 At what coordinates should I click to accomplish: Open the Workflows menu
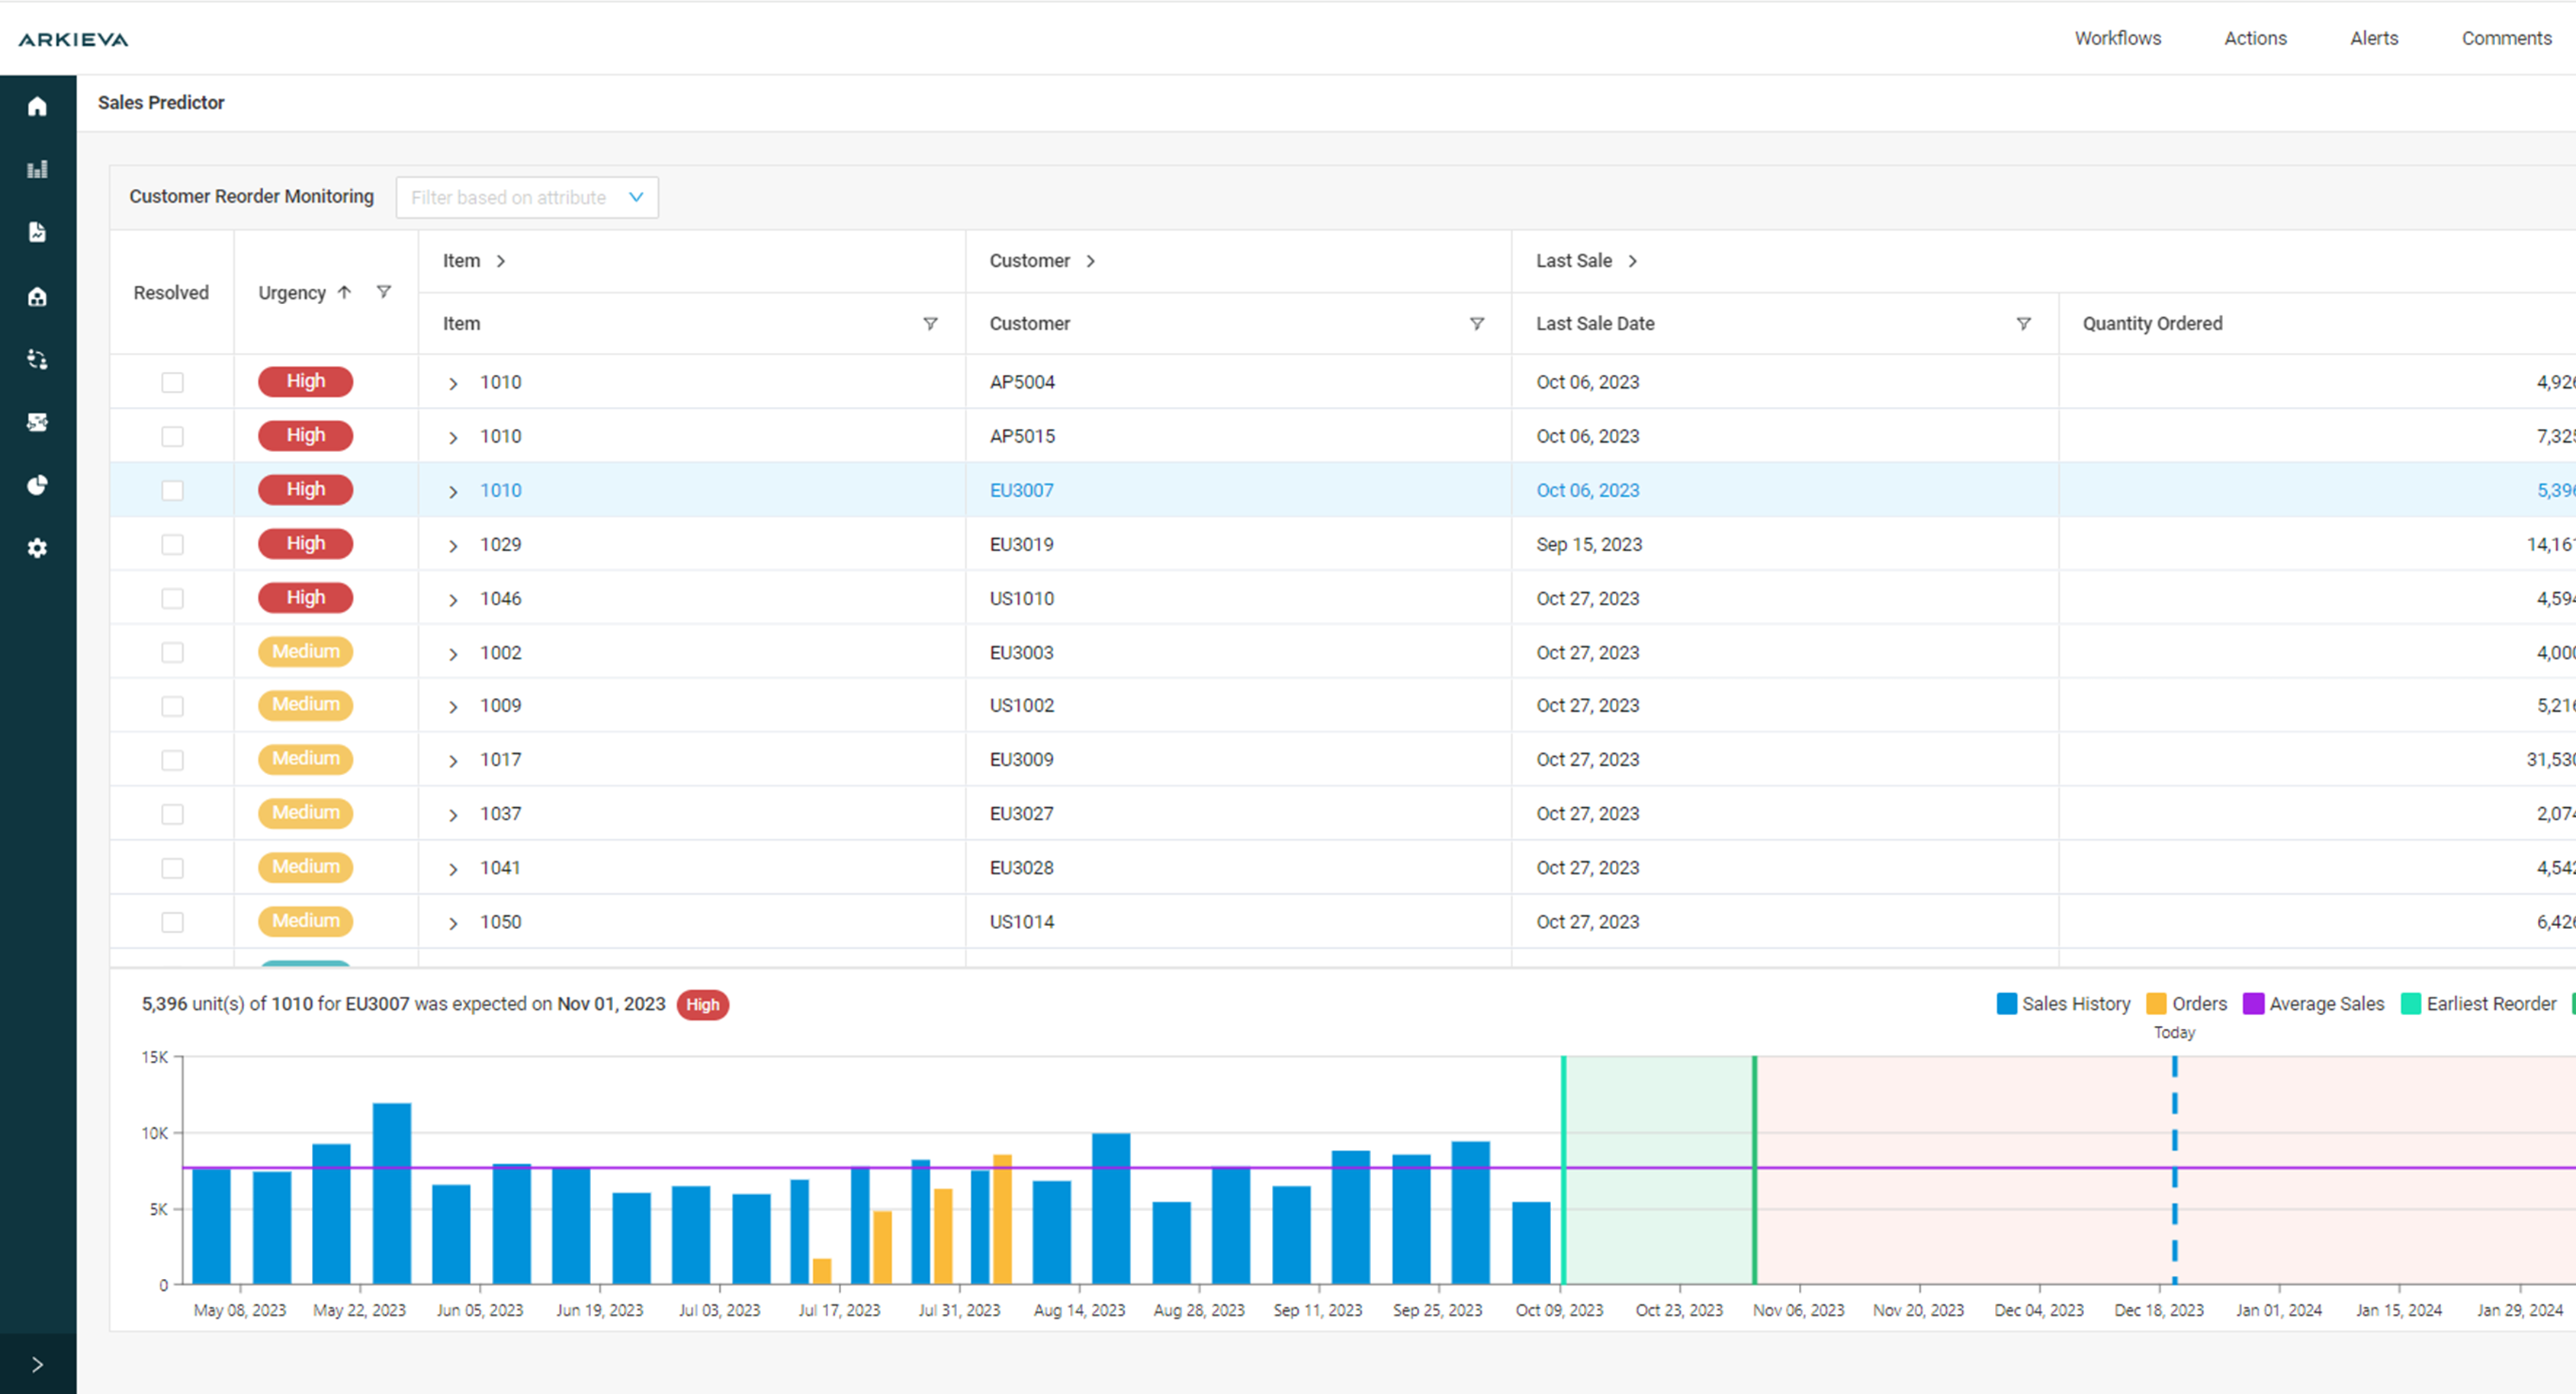[2117, 38]
